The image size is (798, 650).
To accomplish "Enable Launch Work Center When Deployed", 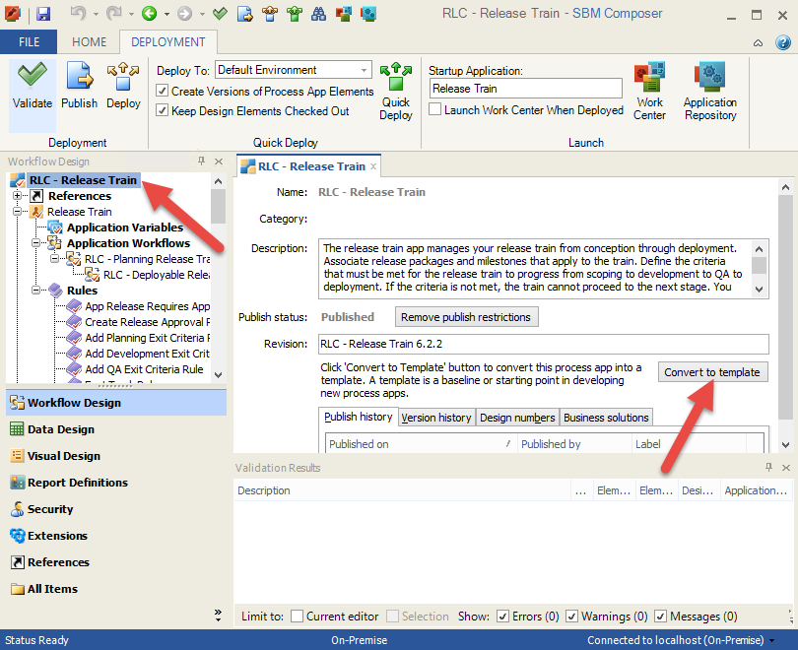I will (435, 110).
